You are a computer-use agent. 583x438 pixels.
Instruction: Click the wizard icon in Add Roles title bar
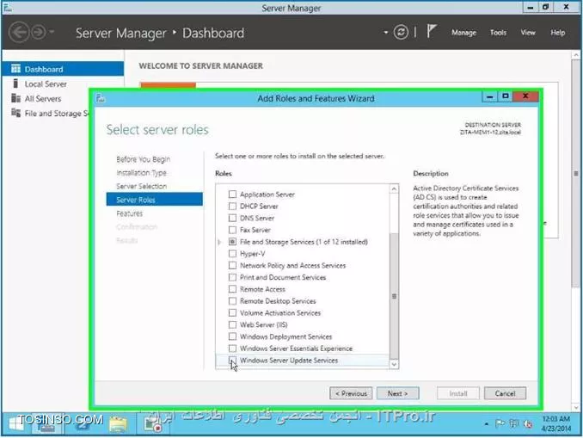point(101,98)
